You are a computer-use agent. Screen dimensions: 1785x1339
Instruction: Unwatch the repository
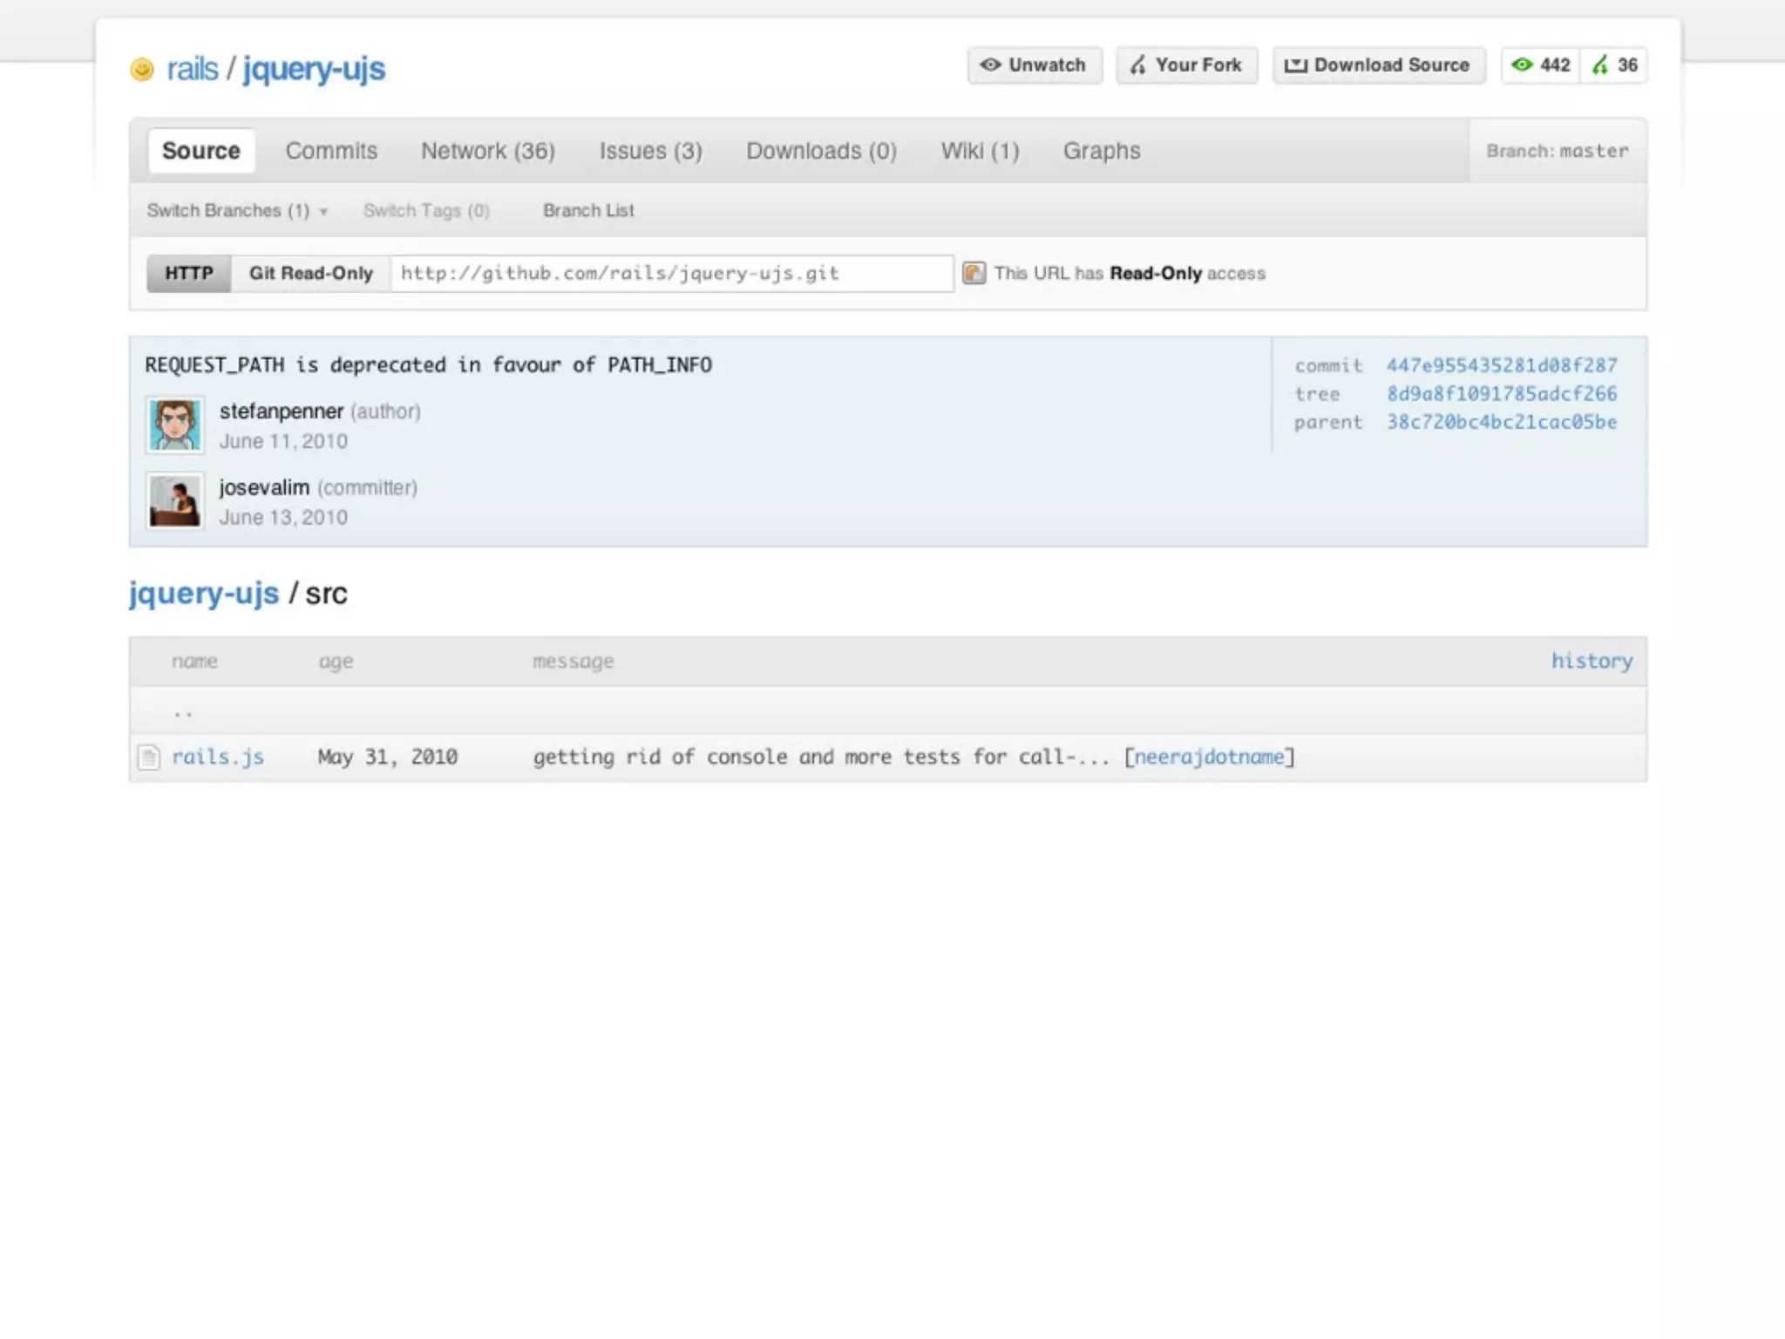(x=1034, y=65)
